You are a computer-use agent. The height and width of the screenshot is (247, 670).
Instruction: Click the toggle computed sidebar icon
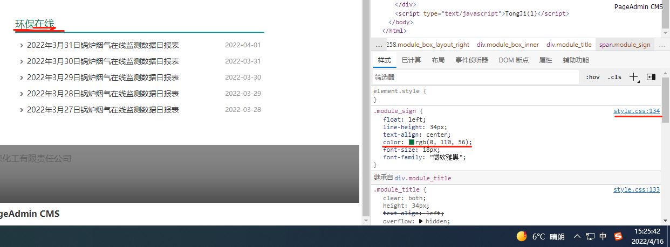(651, 77)
